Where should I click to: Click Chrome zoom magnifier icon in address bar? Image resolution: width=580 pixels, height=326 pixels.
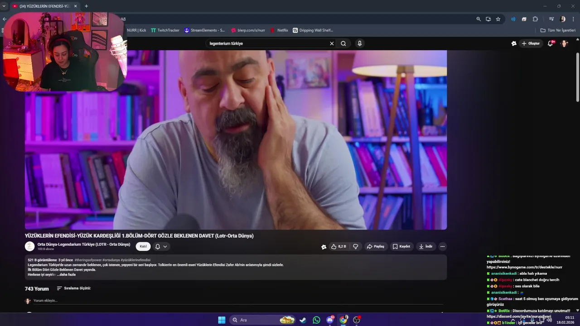[x=478, y=19]
